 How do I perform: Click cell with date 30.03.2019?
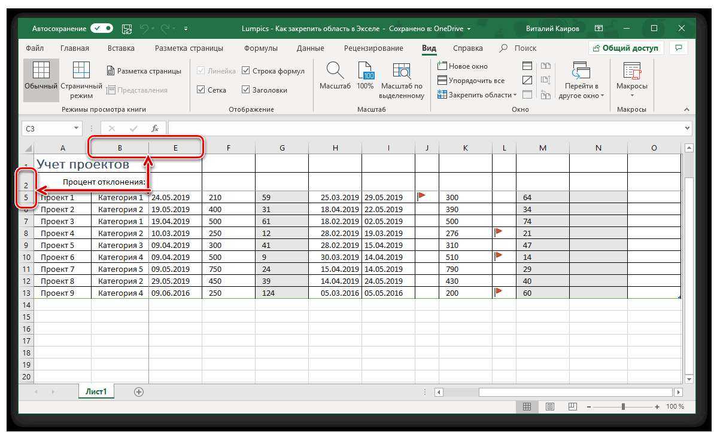[x=335, y=257]
